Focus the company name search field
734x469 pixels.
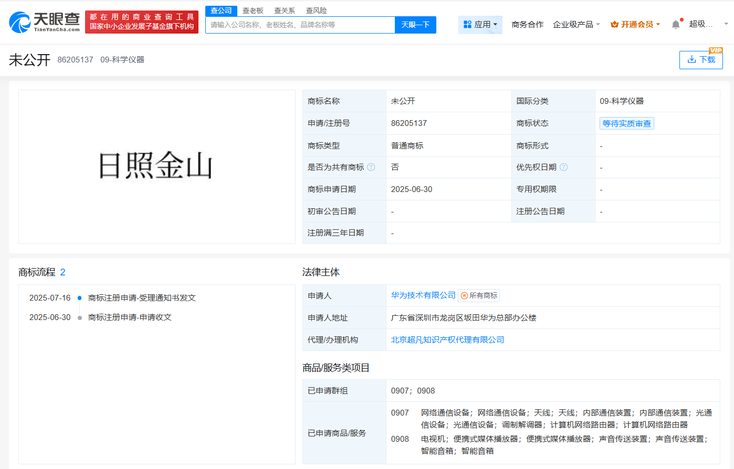click(x=300, y=25)
